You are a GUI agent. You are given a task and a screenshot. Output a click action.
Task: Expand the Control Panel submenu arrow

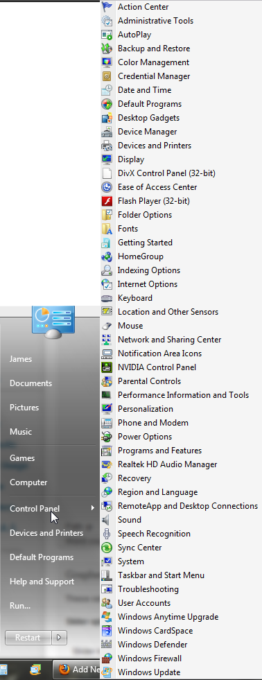[x=92, y=508]
